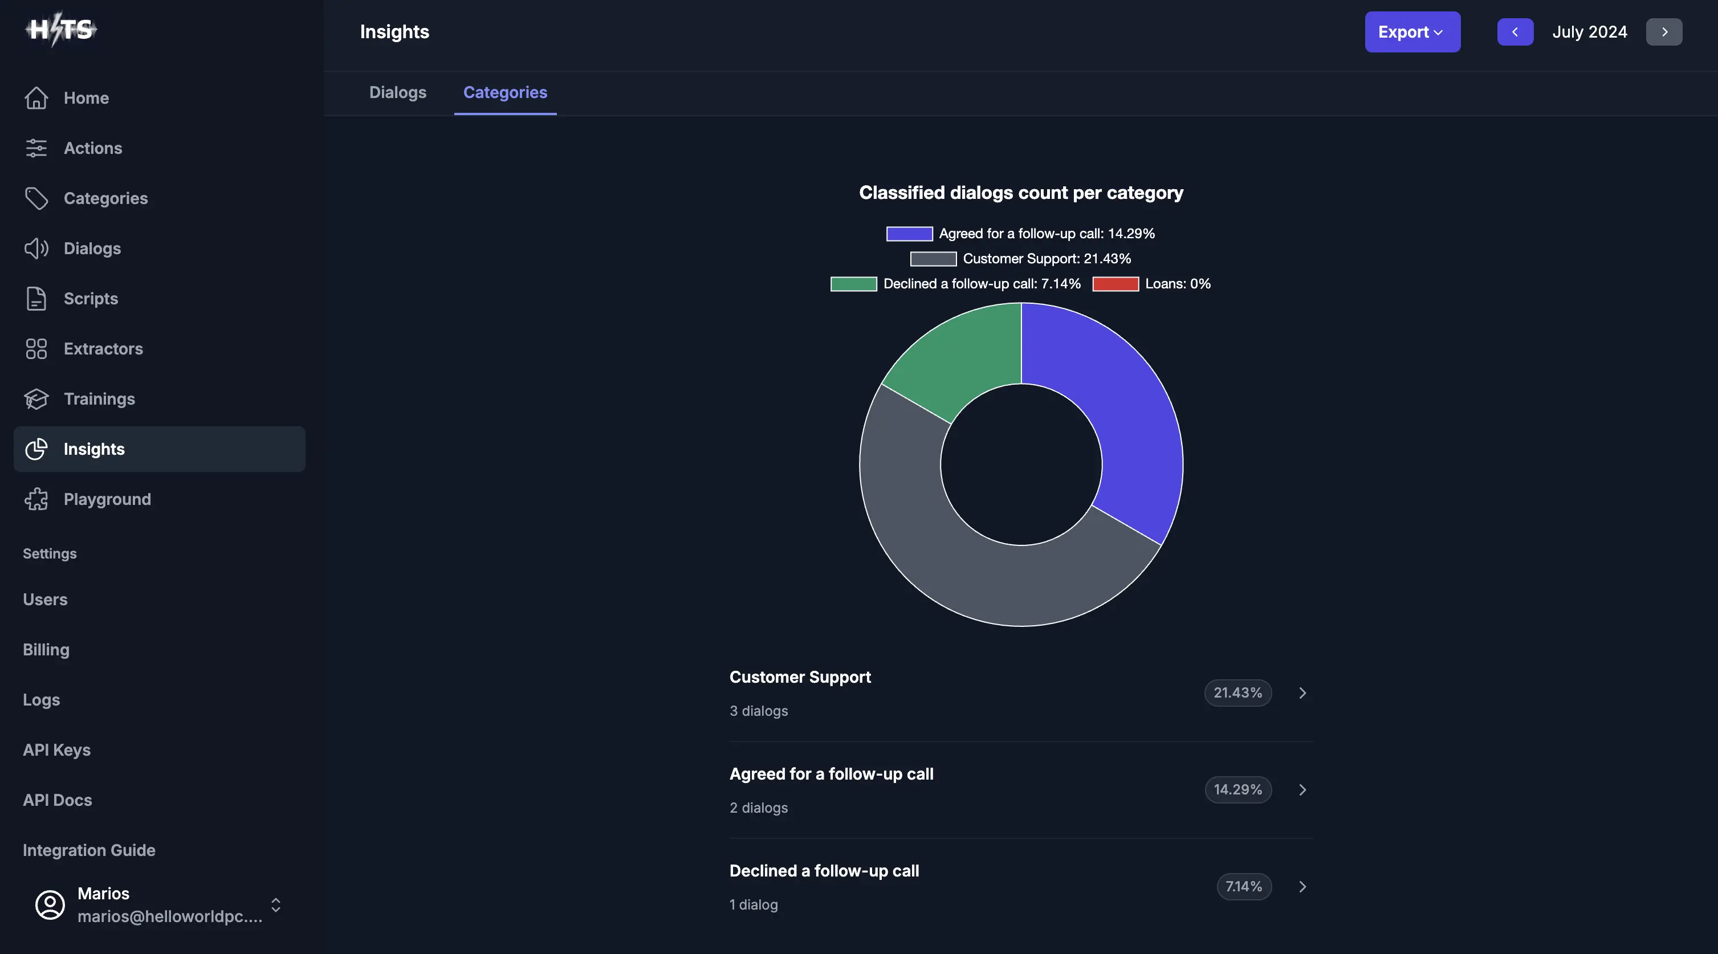Click the Playground puzzle piece icon

tap(36, 499)
